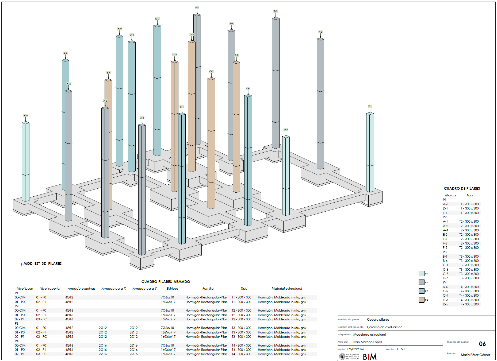Click the F-3 column tag in 3D view

320,32
